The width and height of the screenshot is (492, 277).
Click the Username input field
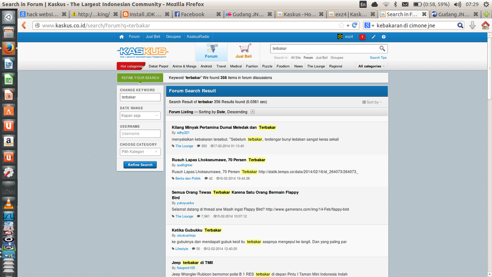pyautogui.click(x=140, y=133)
